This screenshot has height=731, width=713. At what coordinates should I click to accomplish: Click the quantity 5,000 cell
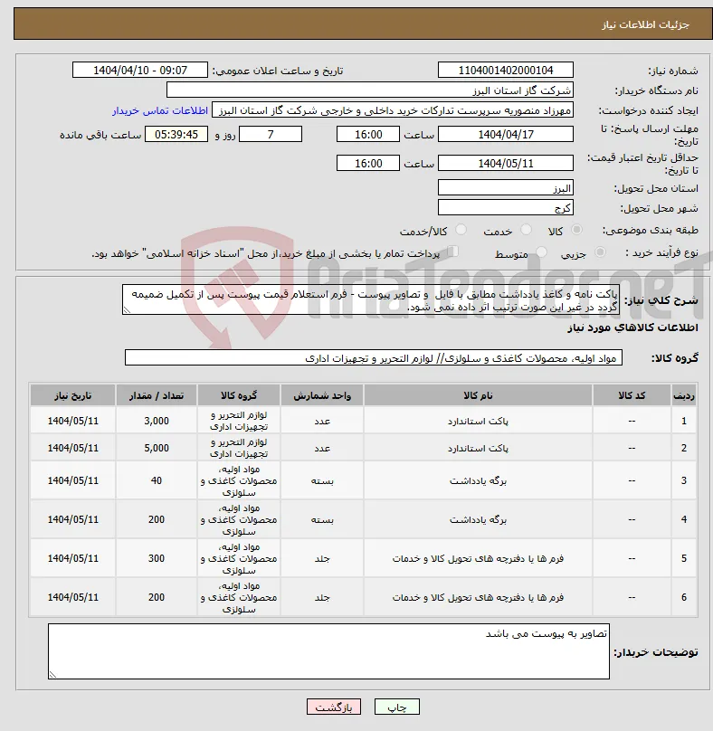157,448
